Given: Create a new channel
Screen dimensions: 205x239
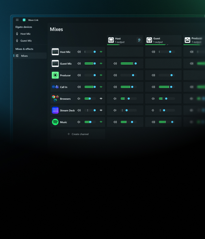Looking at the screenshot, I should (78, 134).
